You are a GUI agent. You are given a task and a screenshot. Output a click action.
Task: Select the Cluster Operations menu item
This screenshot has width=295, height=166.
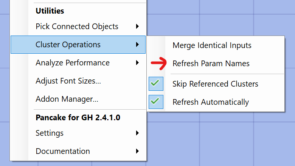[x=68, y=45]
